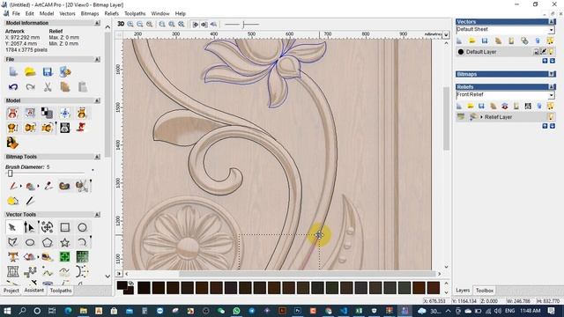Viewport: 564px width, 317px height.
Task: Select the Create Circle vector tool
Action: pos(82,227)
